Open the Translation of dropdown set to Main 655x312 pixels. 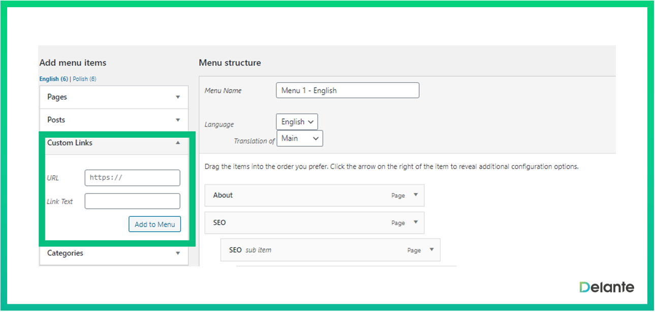299,138
